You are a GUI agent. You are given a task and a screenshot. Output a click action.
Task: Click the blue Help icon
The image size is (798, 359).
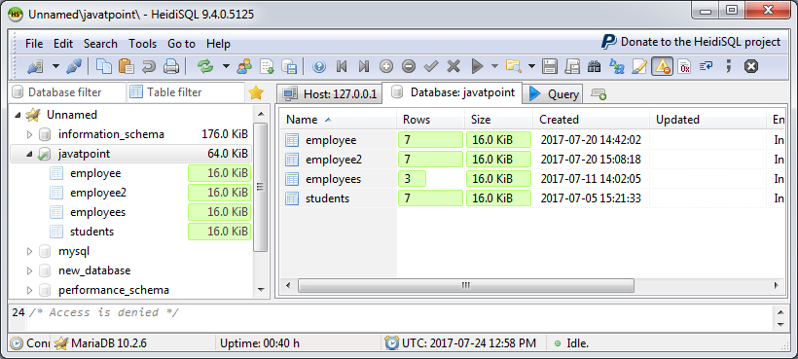319,66
